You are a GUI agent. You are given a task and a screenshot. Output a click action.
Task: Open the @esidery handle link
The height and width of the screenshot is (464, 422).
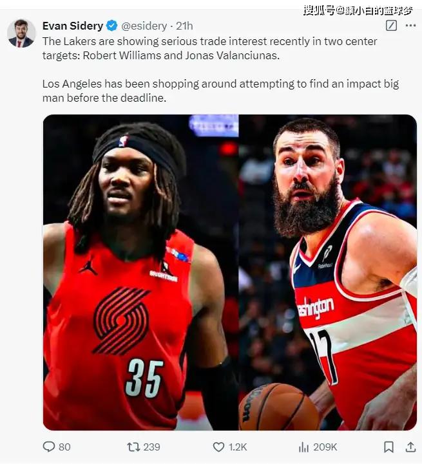[x=144, y=26]
